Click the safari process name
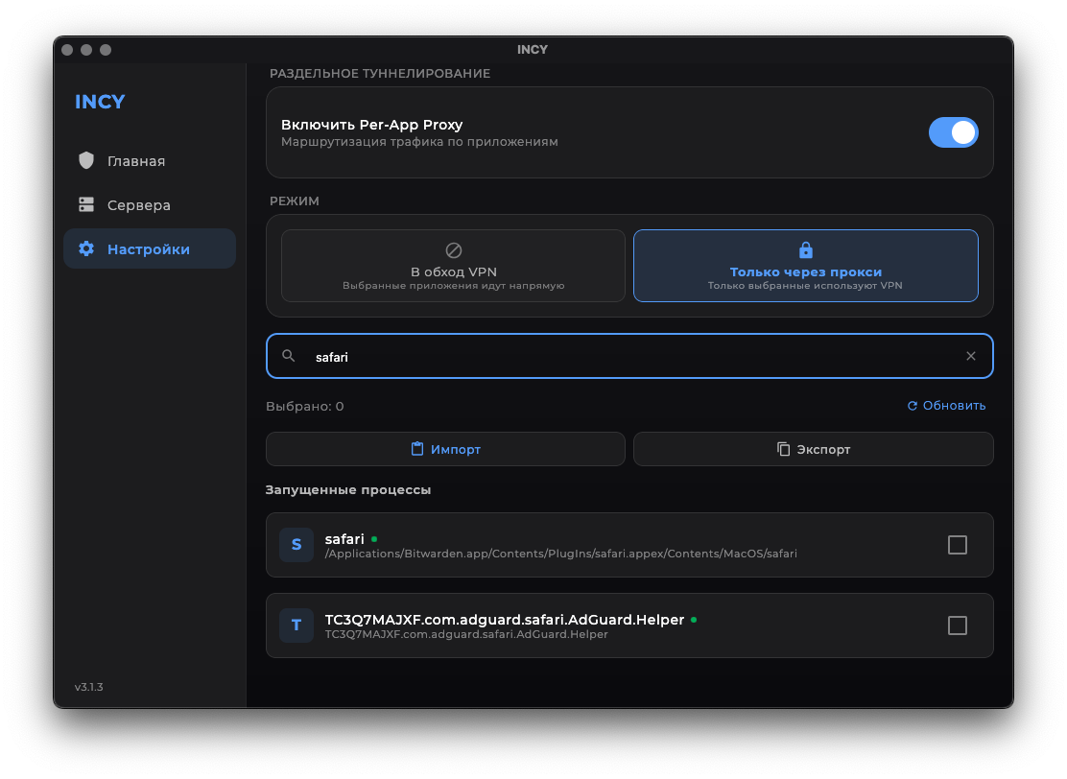Screen dimensions: 1067x779 [x=344, y=539]
